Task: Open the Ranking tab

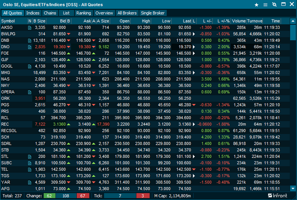Action: tap(84, 13)
